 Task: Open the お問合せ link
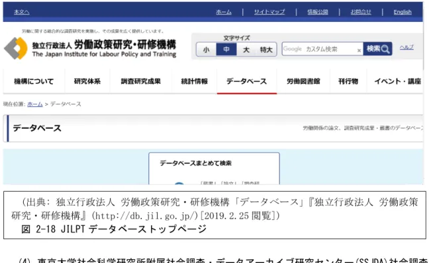[x=361, y=12]
